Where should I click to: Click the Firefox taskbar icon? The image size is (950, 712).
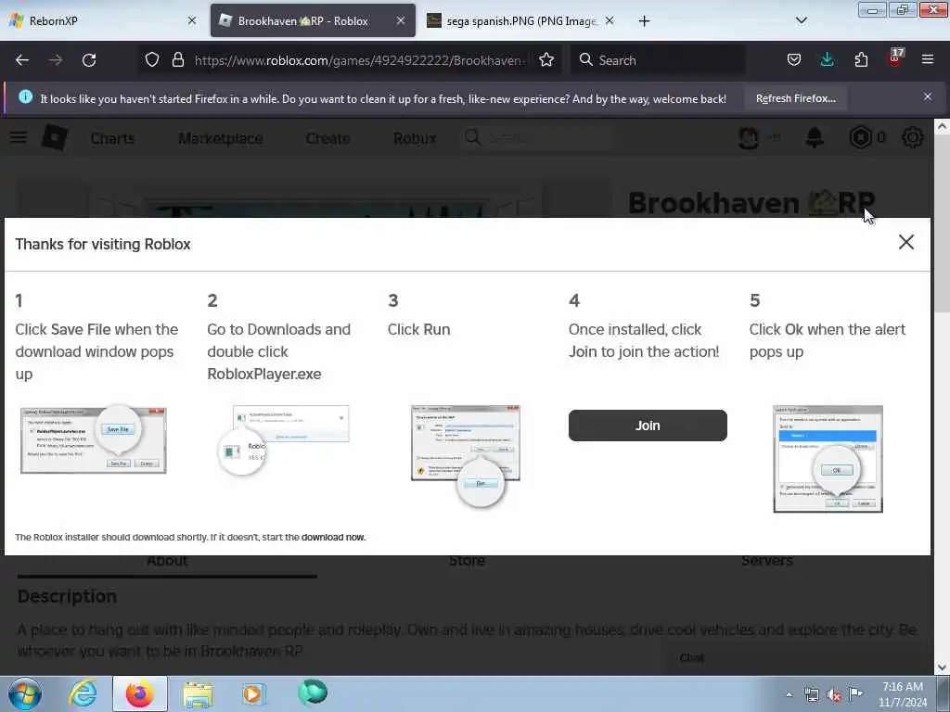[x=140, y=693]
